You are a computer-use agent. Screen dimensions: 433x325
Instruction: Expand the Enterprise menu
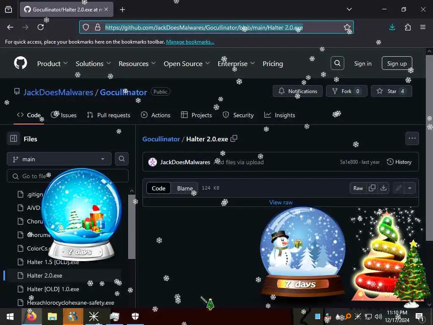(x=236, y=63)
